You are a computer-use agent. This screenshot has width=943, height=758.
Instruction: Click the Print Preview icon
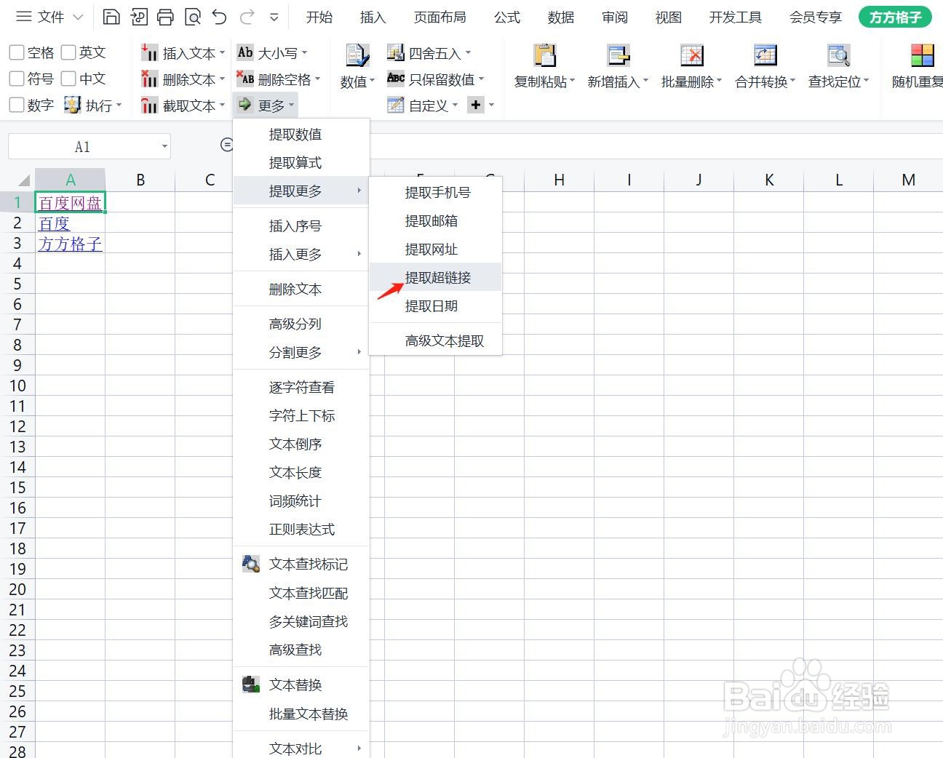click(x=192, y=17)
